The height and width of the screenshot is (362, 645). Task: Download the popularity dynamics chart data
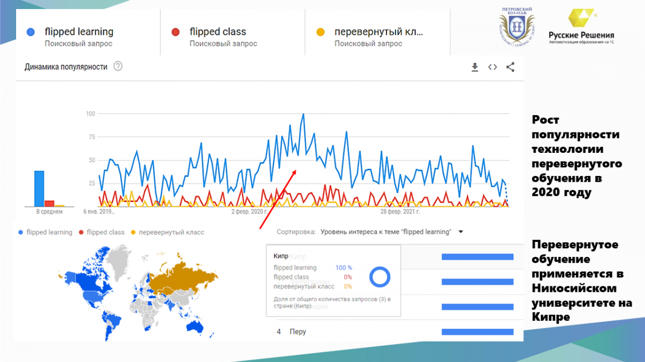pos(475,67)
